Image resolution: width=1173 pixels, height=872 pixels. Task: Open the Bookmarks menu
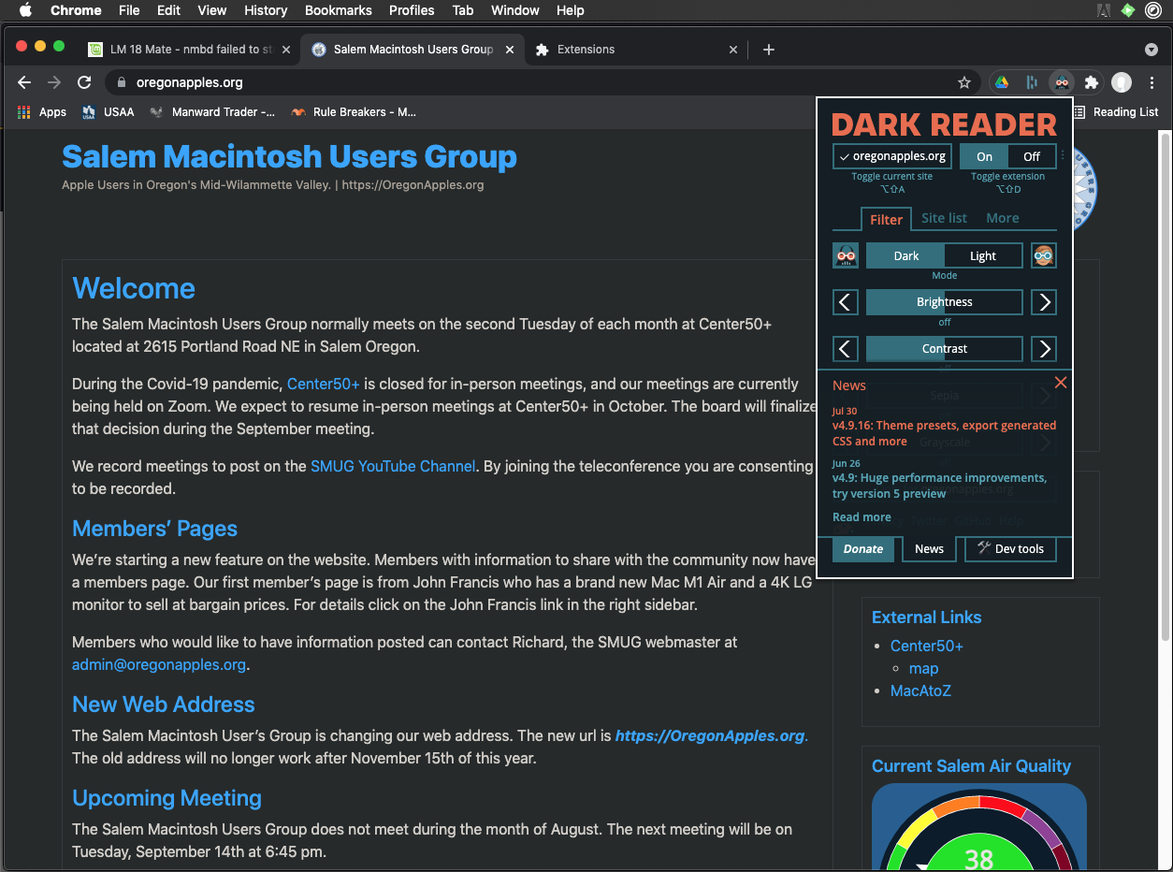339,10
